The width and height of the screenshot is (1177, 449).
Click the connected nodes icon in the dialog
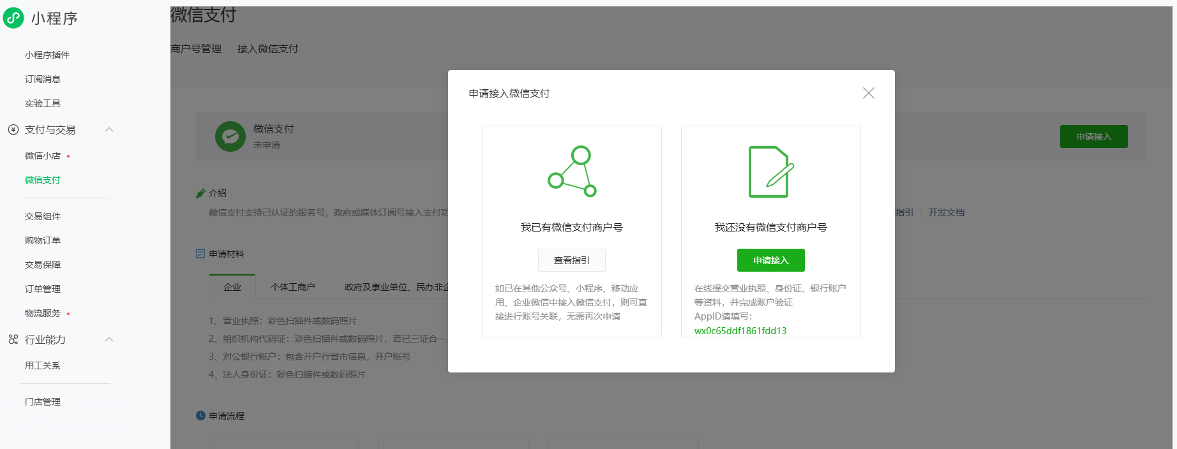click(572, 172)
